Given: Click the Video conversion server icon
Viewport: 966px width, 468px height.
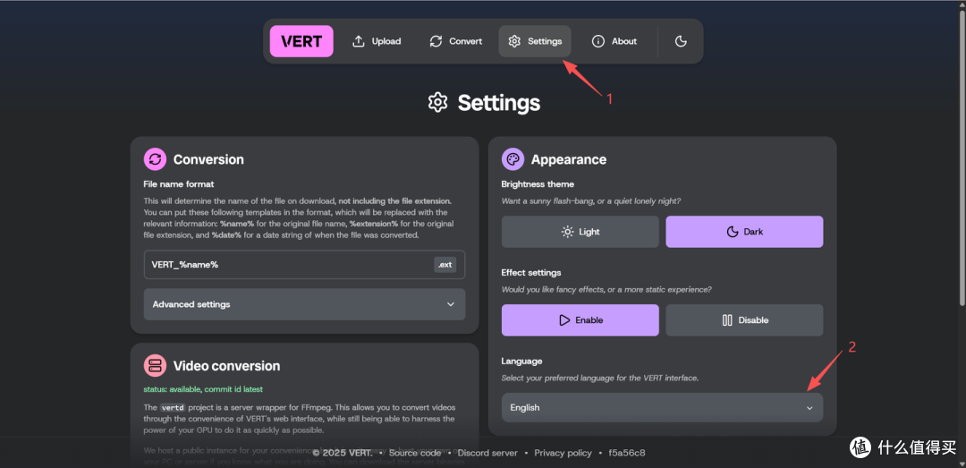Looking at the screenshot, I should click(155, 366).
